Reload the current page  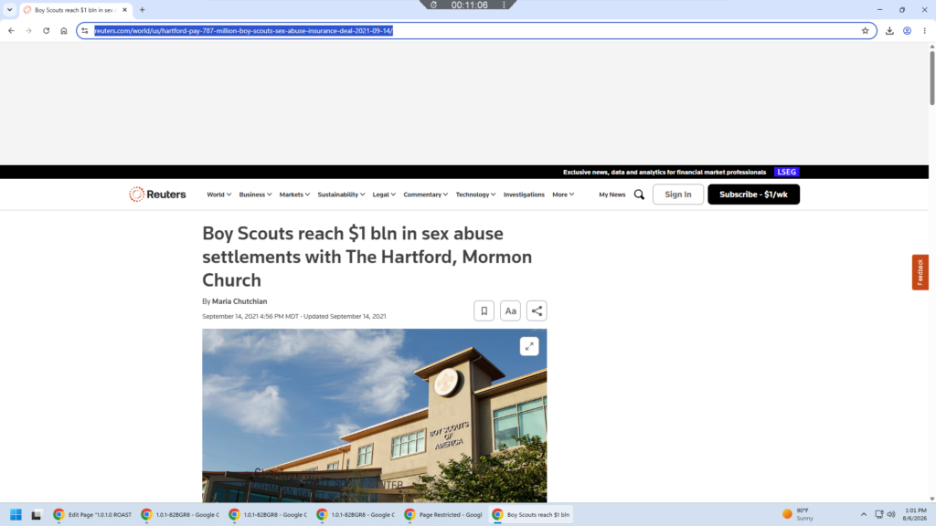(46, 30)
